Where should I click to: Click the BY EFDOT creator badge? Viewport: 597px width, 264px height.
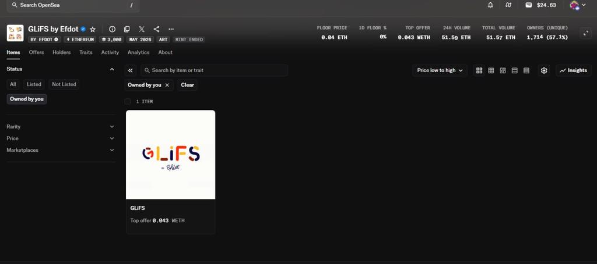pyautogui.click(x=44, y=40)
